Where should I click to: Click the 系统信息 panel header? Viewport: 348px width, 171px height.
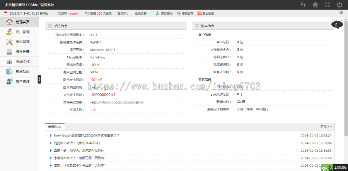tap(116, 26)
